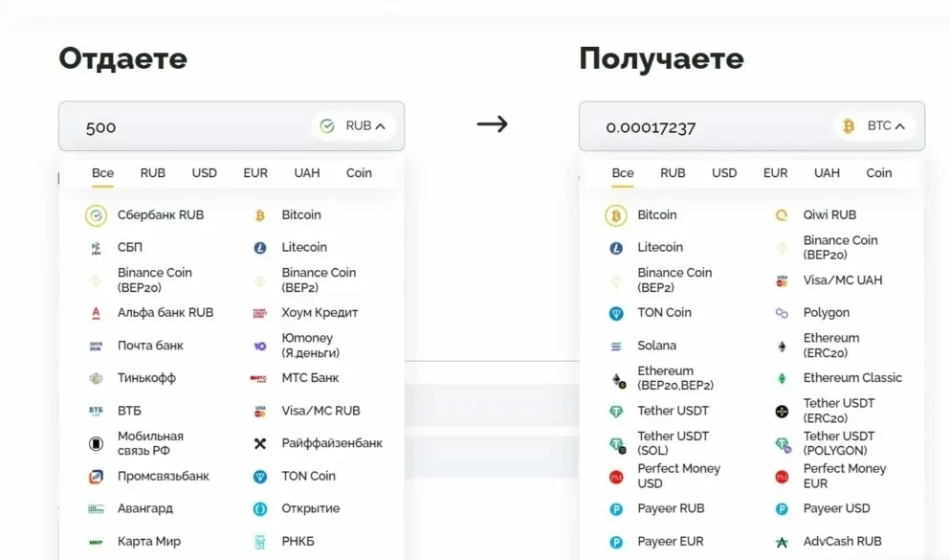Click the Ethereum Classic logo icon
The width and height of the screenshot is (950, 560).
pyautogui.click(x=782, y=378)
